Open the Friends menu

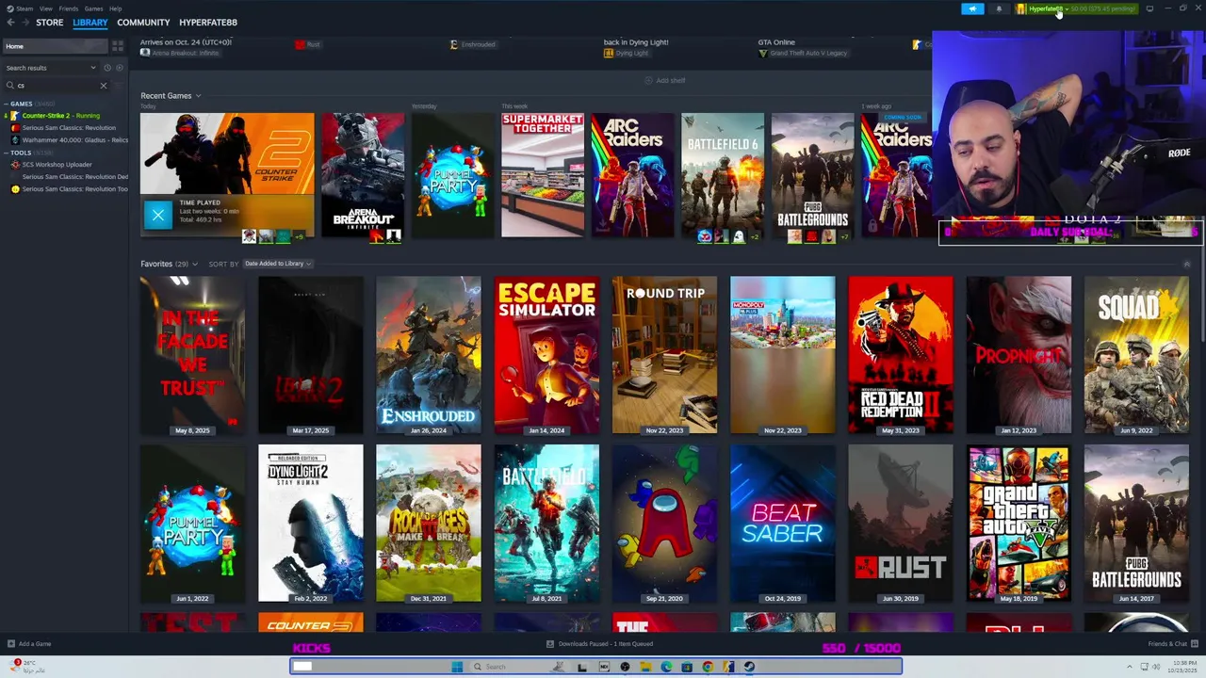(69, 8)
